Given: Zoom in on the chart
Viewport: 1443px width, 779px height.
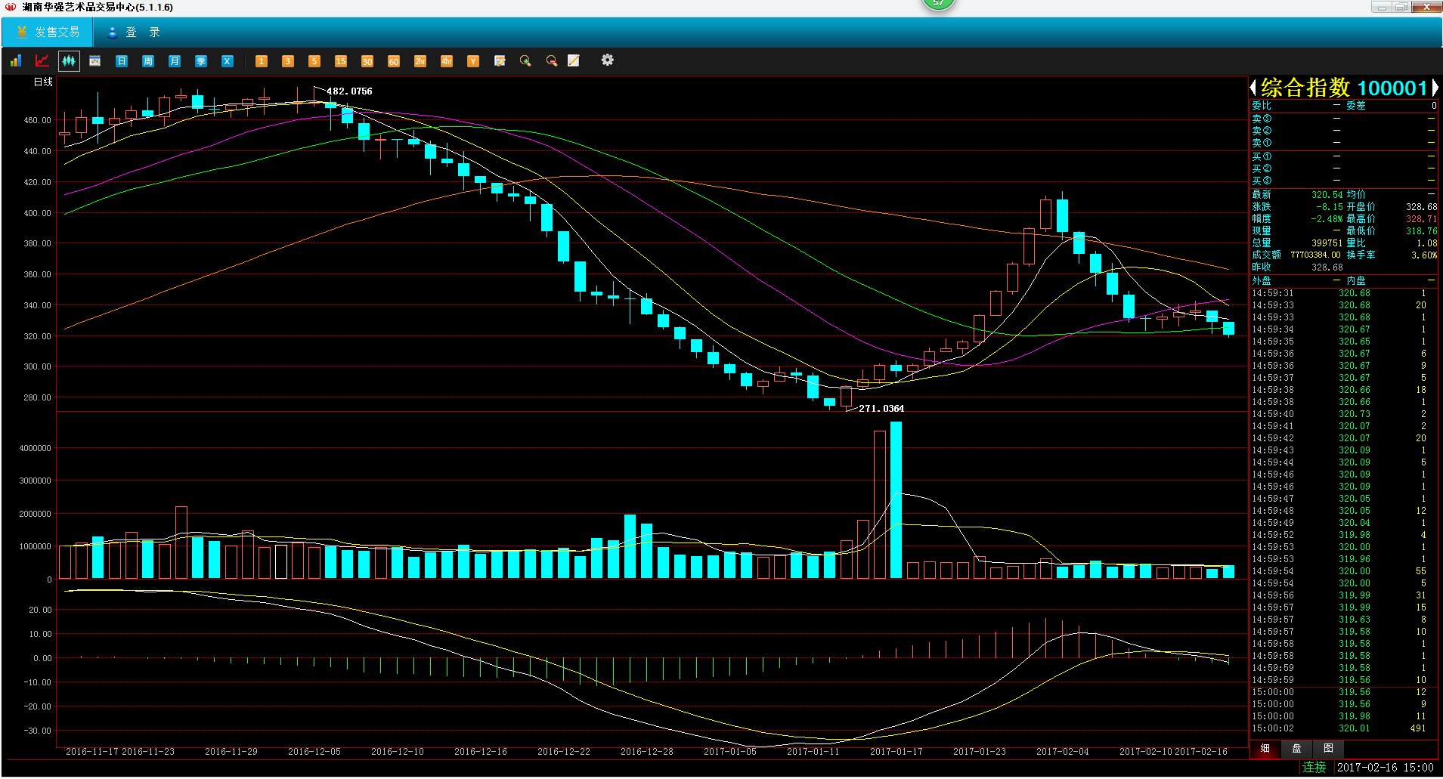Looking at the screenshot, I should 525,60.
